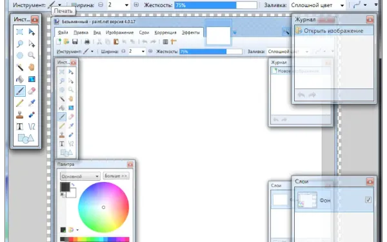This screenshot has width=387, height=242.
Task: Click the swap colors arrow beside the Палитра swatches
Action: [x=73, y=185]
